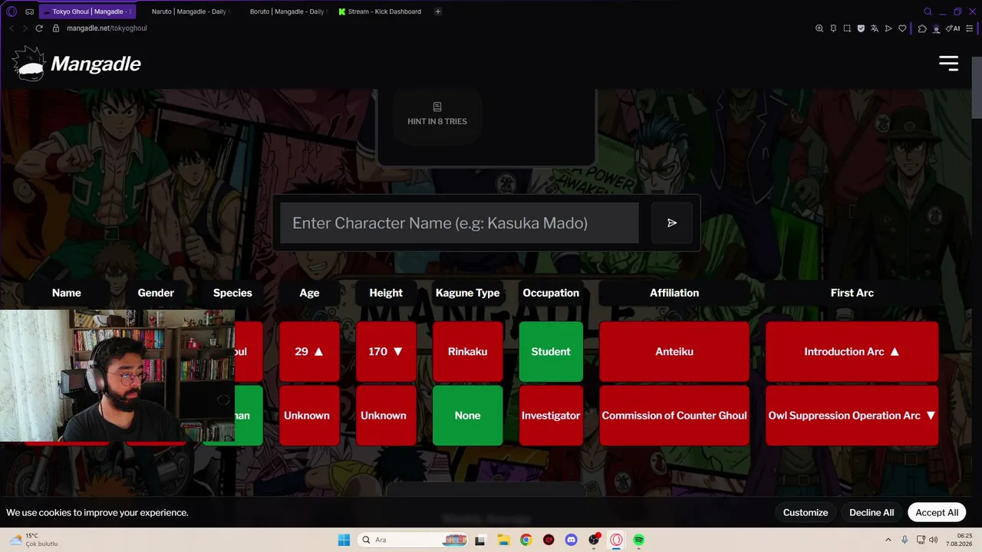982x552 pixels.
Task: Click the Introduction Arc cell
Action: pos(852,352)
